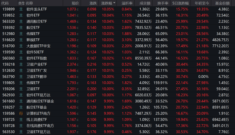Viewport: 235px width, 135px height.
Task: Click the 主 type icon for 线上消费ETF
Action: coord(21,120)
